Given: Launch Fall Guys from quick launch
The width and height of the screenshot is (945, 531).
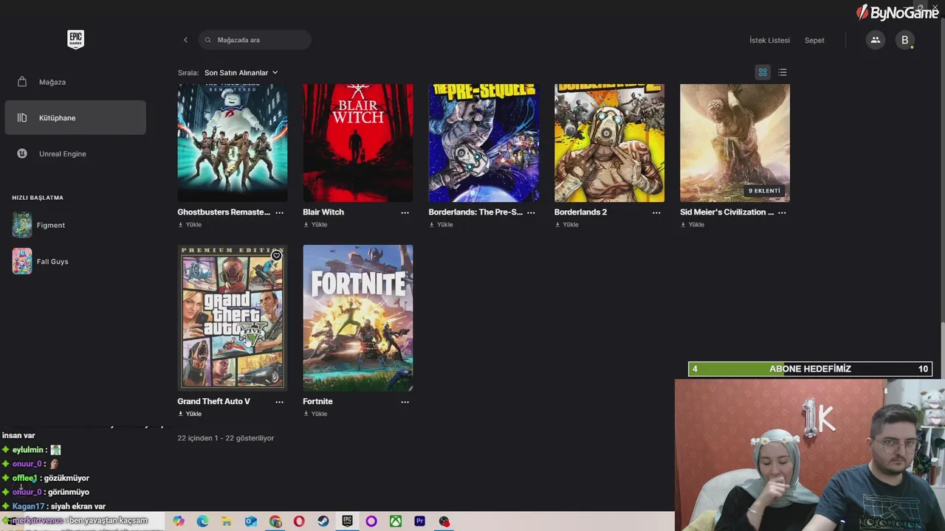Looking at the screenshot, I should [41, 261].
